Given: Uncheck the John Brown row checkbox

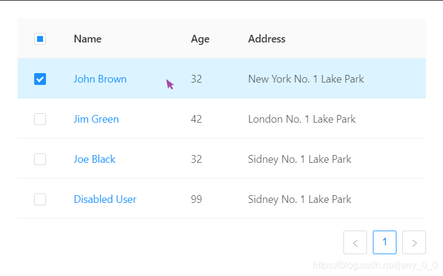Looking at the screenshot, I should point(40,79).
